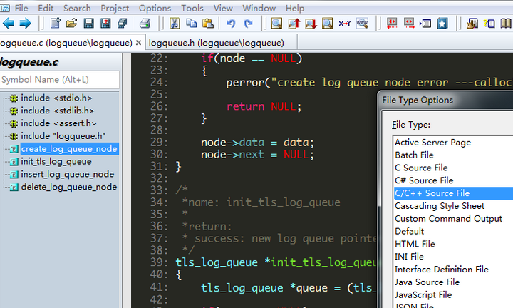Click the help question mark icon
The image size is (513, 308).
tap(489, 24)
